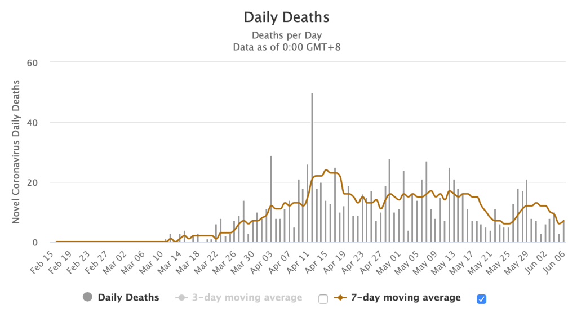Enable the 3-day moving average checkbox
This screenshot has height=322, width=577.
[x=323, y=299]
